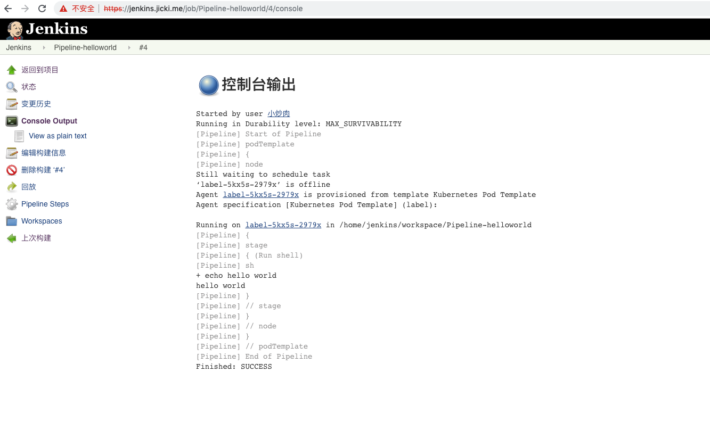710x438 pixels.
Task: Open Pipeline Steps using the gear icon
Action: (x=11, y=204)
